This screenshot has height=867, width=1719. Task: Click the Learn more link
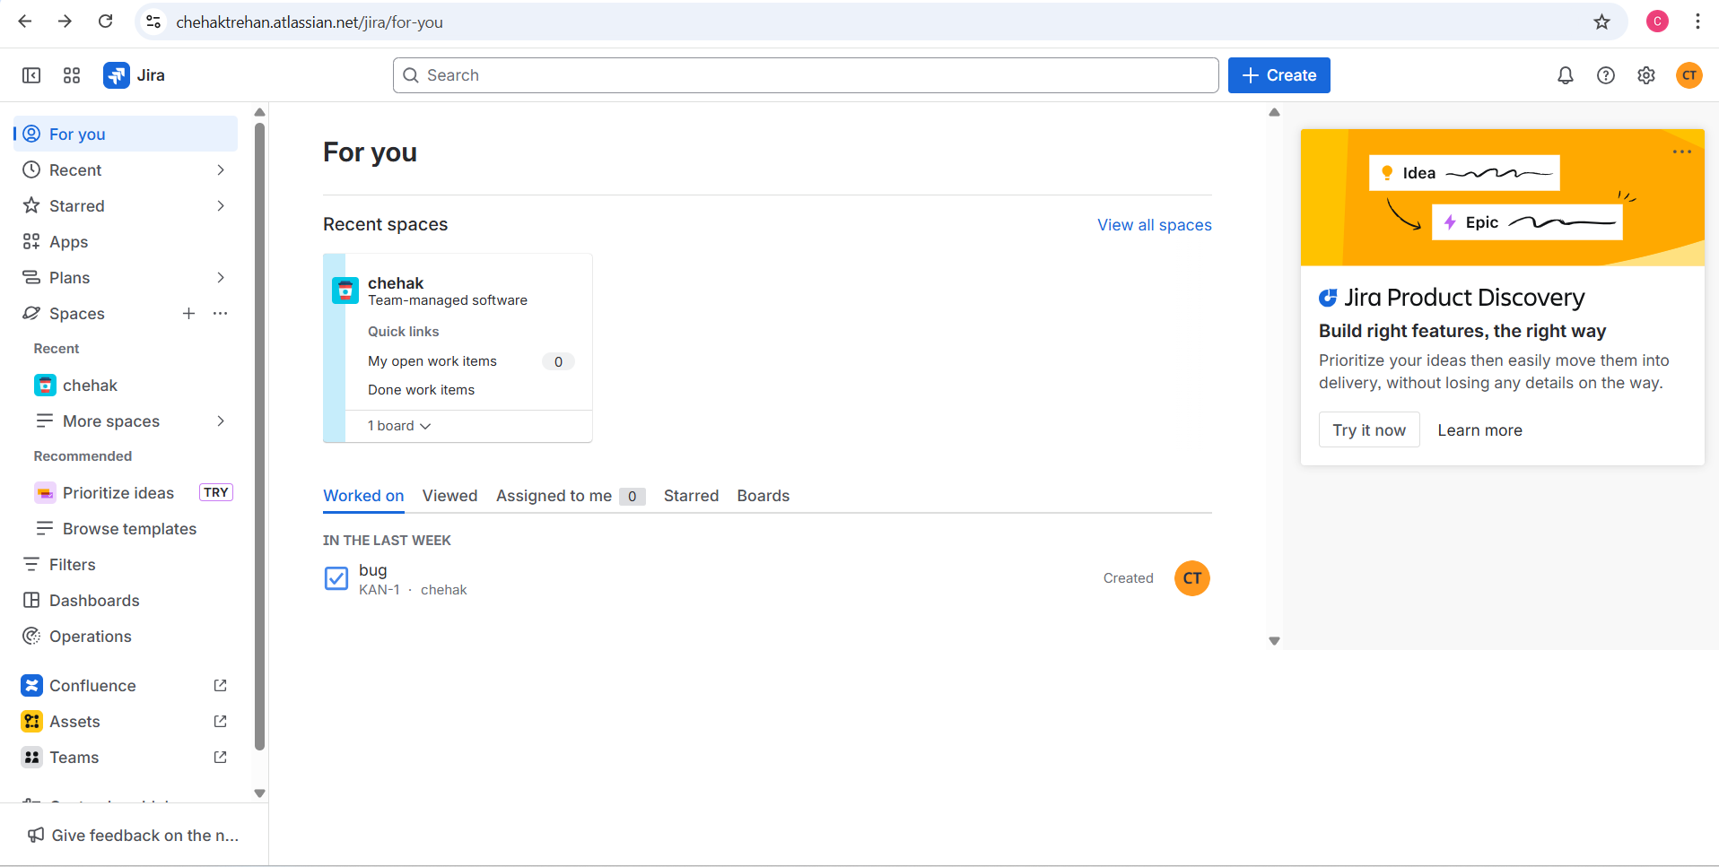tap(1479, 430)
